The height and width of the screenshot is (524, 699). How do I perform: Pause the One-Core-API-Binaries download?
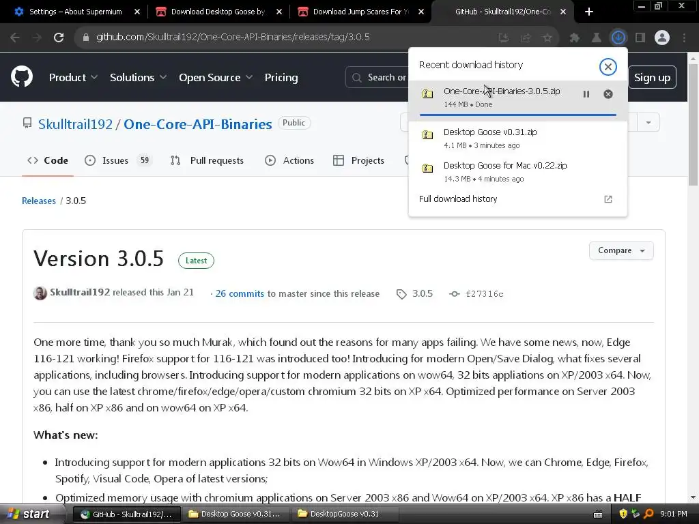pyautogui.click(x=586, y=94)
